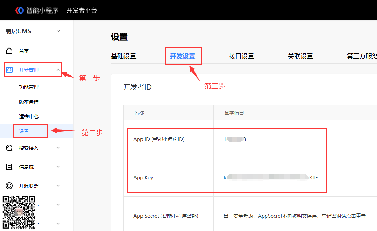Screen dimensions: 377x231
Task: Select the 信息流 list icon
Action: coord(9,167)
